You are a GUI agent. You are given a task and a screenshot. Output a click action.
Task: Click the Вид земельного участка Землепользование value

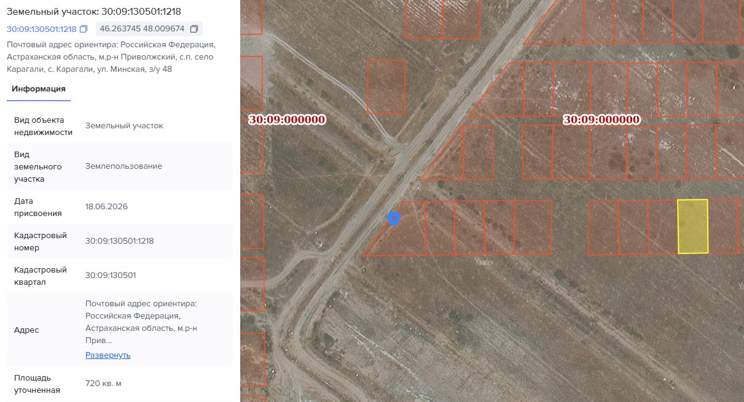click(123, 166)
